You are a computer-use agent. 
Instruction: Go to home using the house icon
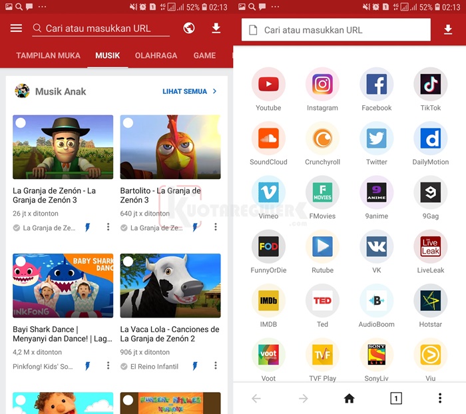tap(349, 398)
